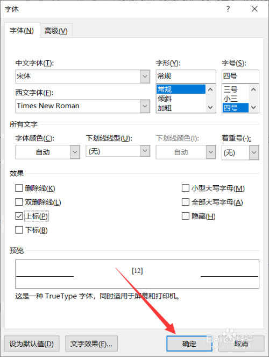The image size is (269, 357).
Task: Tick the 小型大写字母 checkbox
Action: [x=186, y=188]
